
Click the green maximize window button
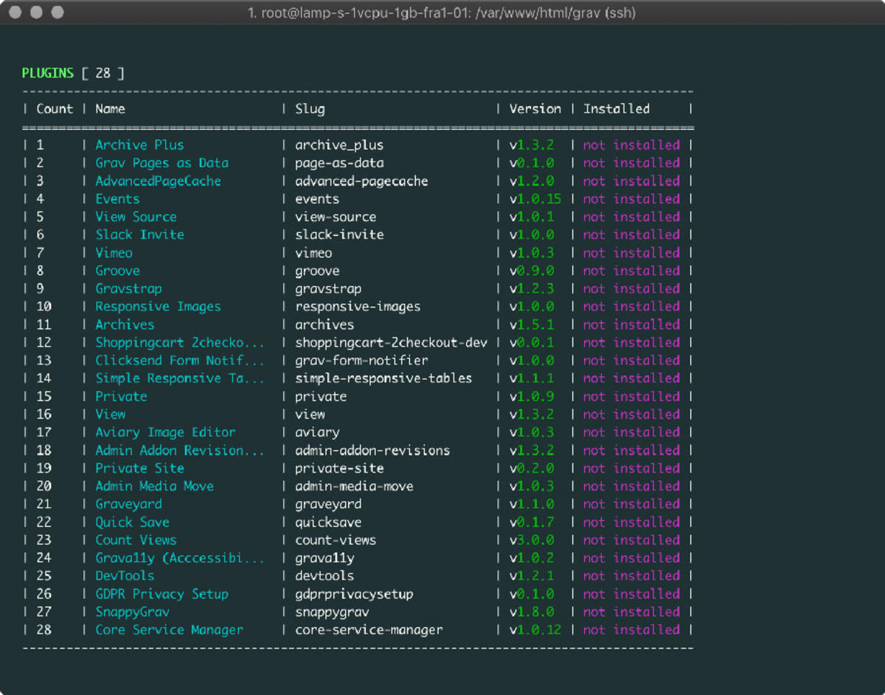tap(58, 13)
